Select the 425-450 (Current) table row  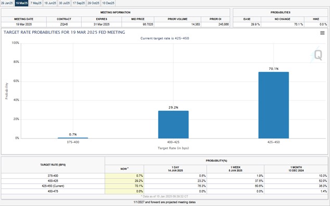click(164, 186)
